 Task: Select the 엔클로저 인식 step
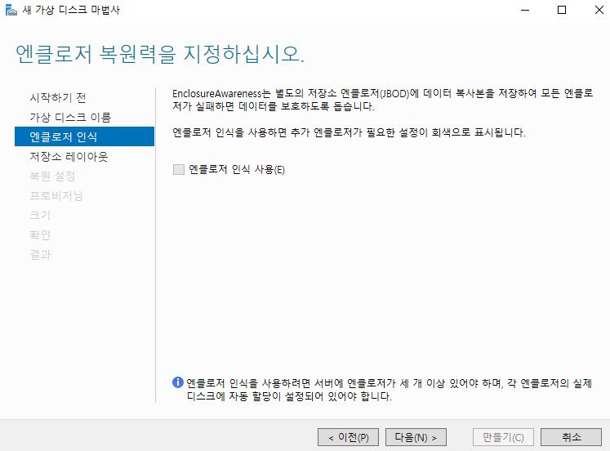click(x=84, y=136)
